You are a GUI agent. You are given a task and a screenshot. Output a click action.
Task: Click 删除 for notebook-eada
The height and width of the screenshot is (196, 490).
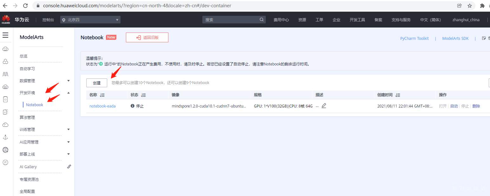click(476, 106)
